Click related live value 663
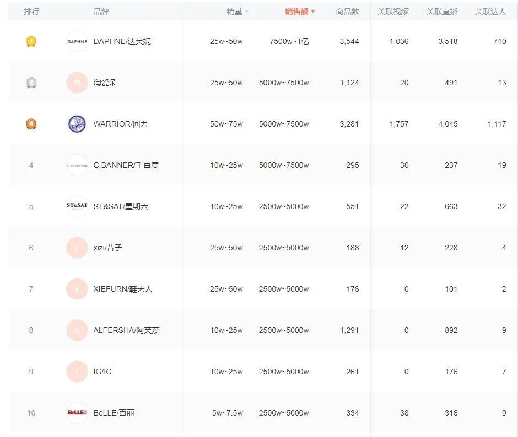The width and height of the screenshot is (518, 437). tap(451, 206)
